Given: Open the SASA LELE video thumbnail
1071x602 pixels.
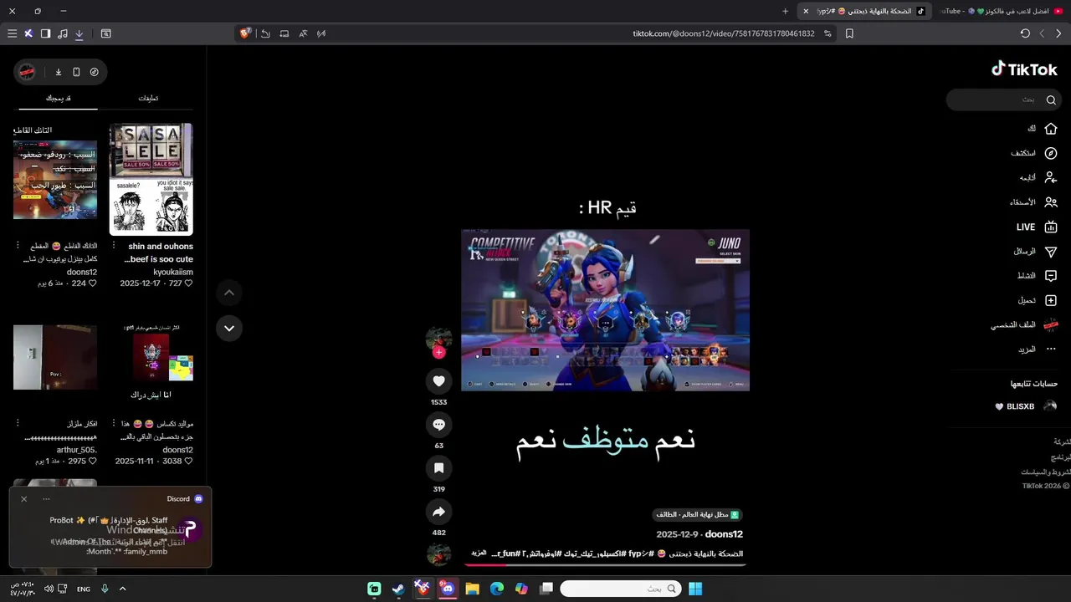Looking at the screenshot, I should pyautogui.click(x=151, y=180).
